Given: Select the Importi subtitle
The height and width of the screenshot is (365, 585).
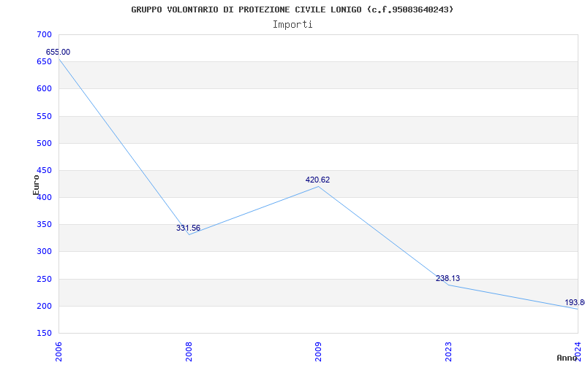Looking at the screenshot, I should (292, 25).
